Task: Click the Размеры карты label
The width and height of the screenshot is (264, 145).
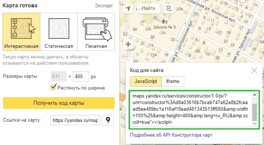Action: coord(21,76)
